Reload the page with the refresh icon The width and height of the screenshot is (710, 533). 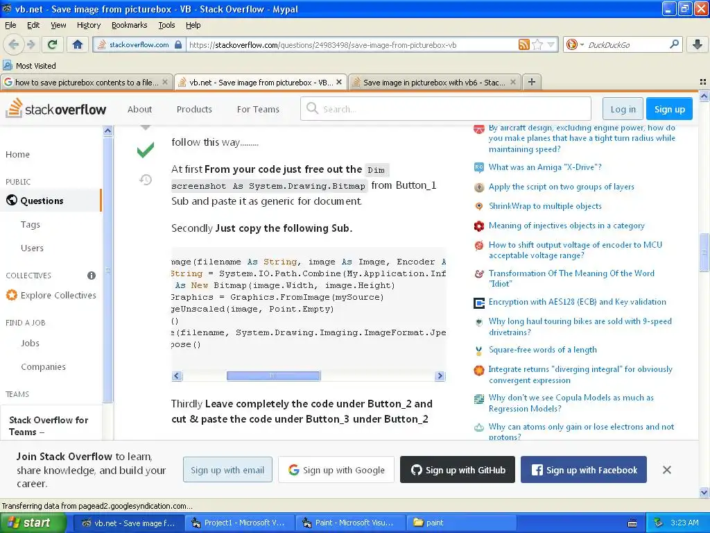[x=53, y=44]
